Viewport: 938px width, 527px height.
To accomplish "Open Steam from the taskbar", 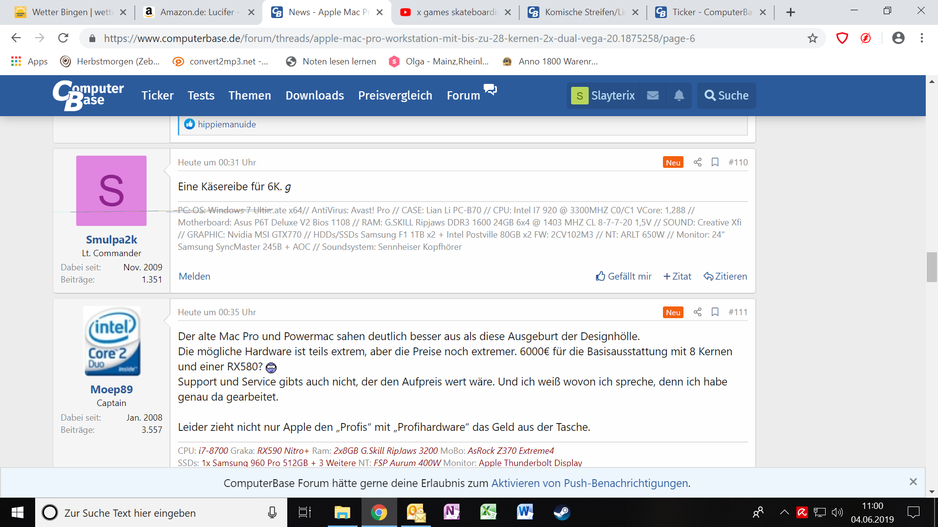I will 561,513.
